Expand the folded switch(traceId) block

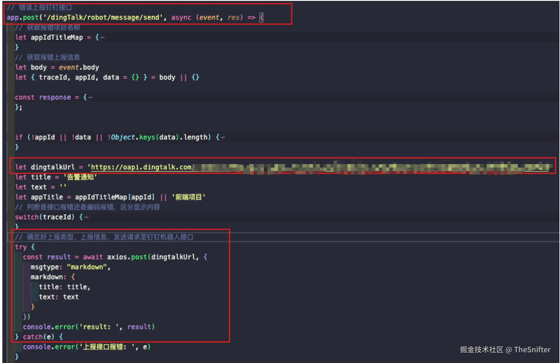(x=86, y=217)
